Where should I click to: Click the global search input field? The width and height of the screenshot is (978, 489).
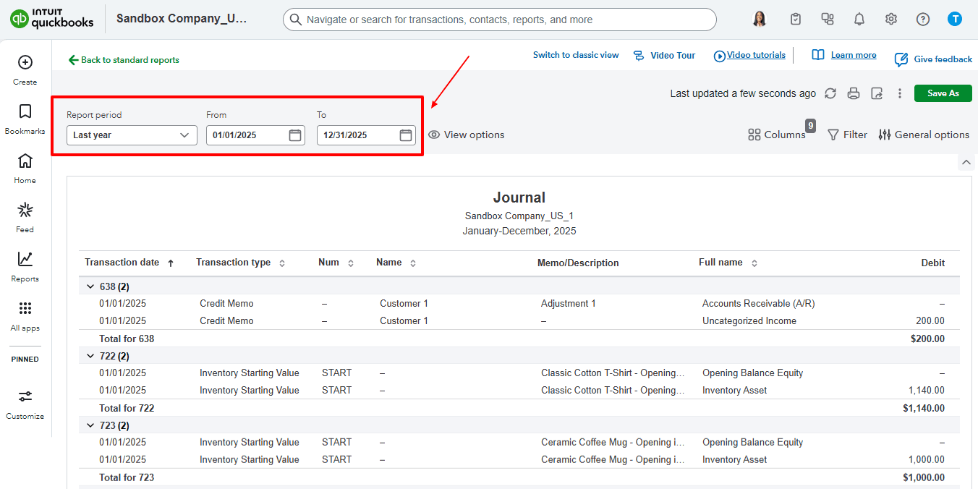[x=499, y=20]
